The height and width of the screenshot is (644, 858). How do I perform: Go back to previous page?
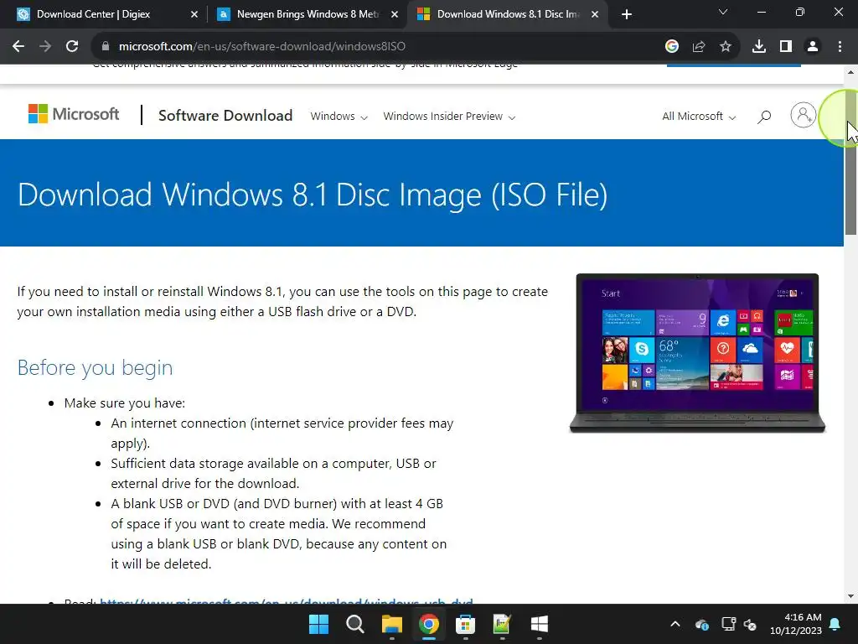pyautogui.click(x=18, y=47)
